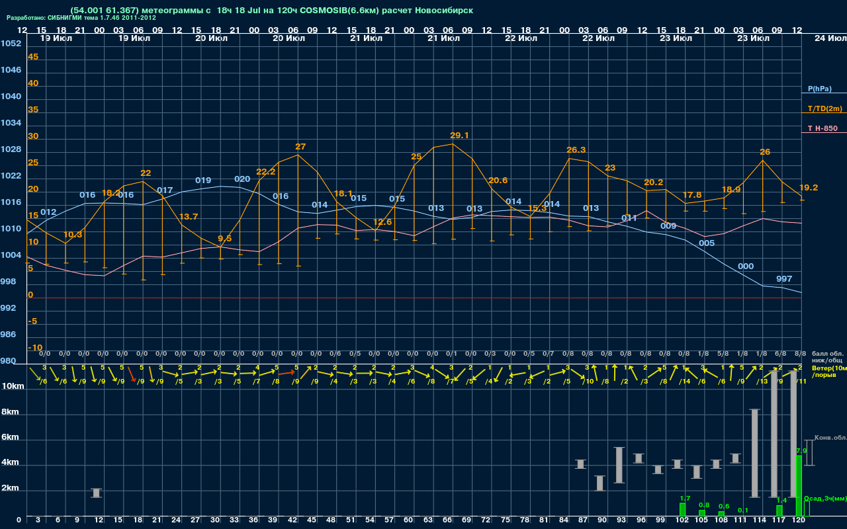Click the gray cloud bar above hour 93
The width and height of the screenshot is (847, 529).
coord(619,465)
